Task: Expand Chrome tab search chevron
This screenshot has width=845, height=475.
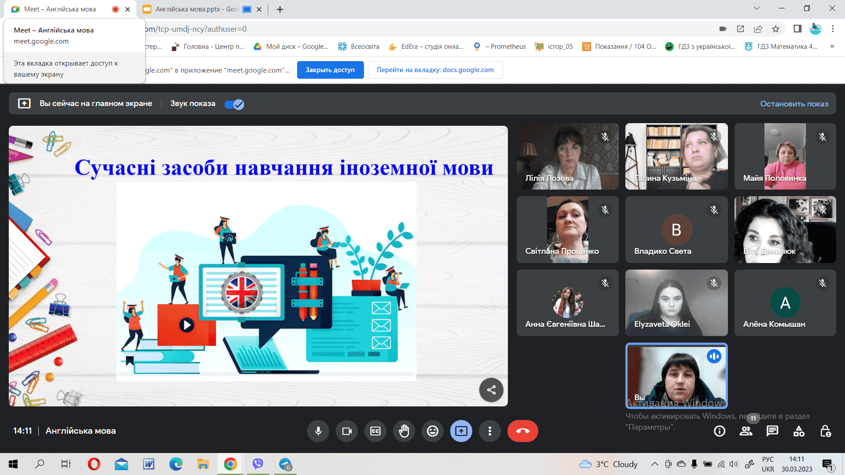Action: (x=757, y=8)
